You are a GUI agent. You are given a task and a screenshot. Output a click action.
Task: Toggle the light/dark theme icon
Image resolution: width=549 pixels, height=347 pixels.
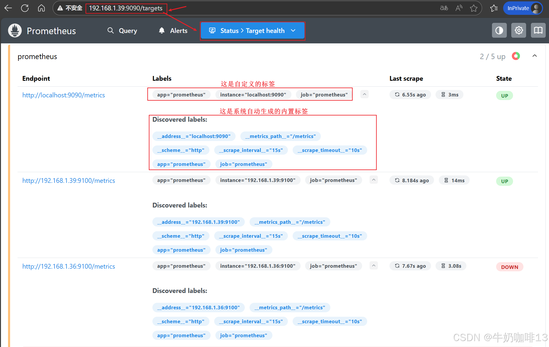coord(499,30)
